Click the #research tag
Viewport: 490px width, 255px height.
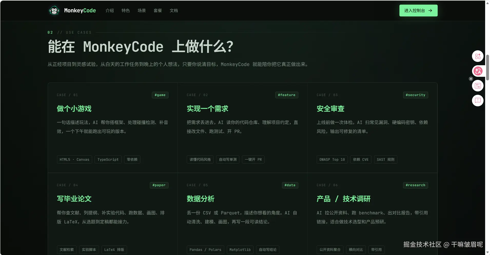point(415,185)
